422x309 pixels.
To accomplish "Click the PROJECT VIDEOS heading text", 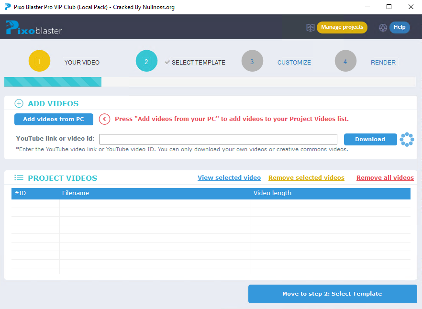I will [x=62, y=178].
